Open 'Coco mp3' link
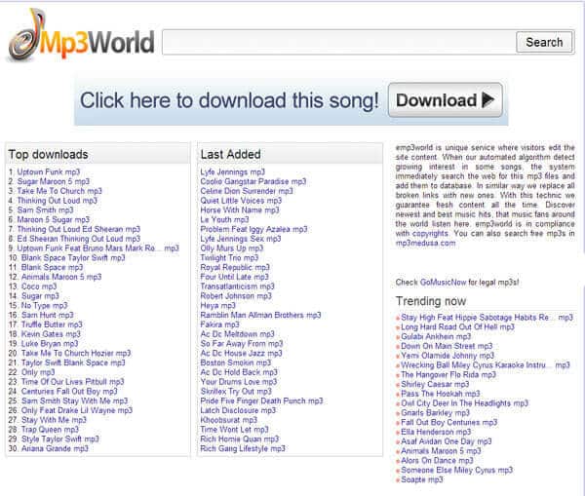Image resolution: width=585 pixels, height=496 pixels. [x=39, y=286]
